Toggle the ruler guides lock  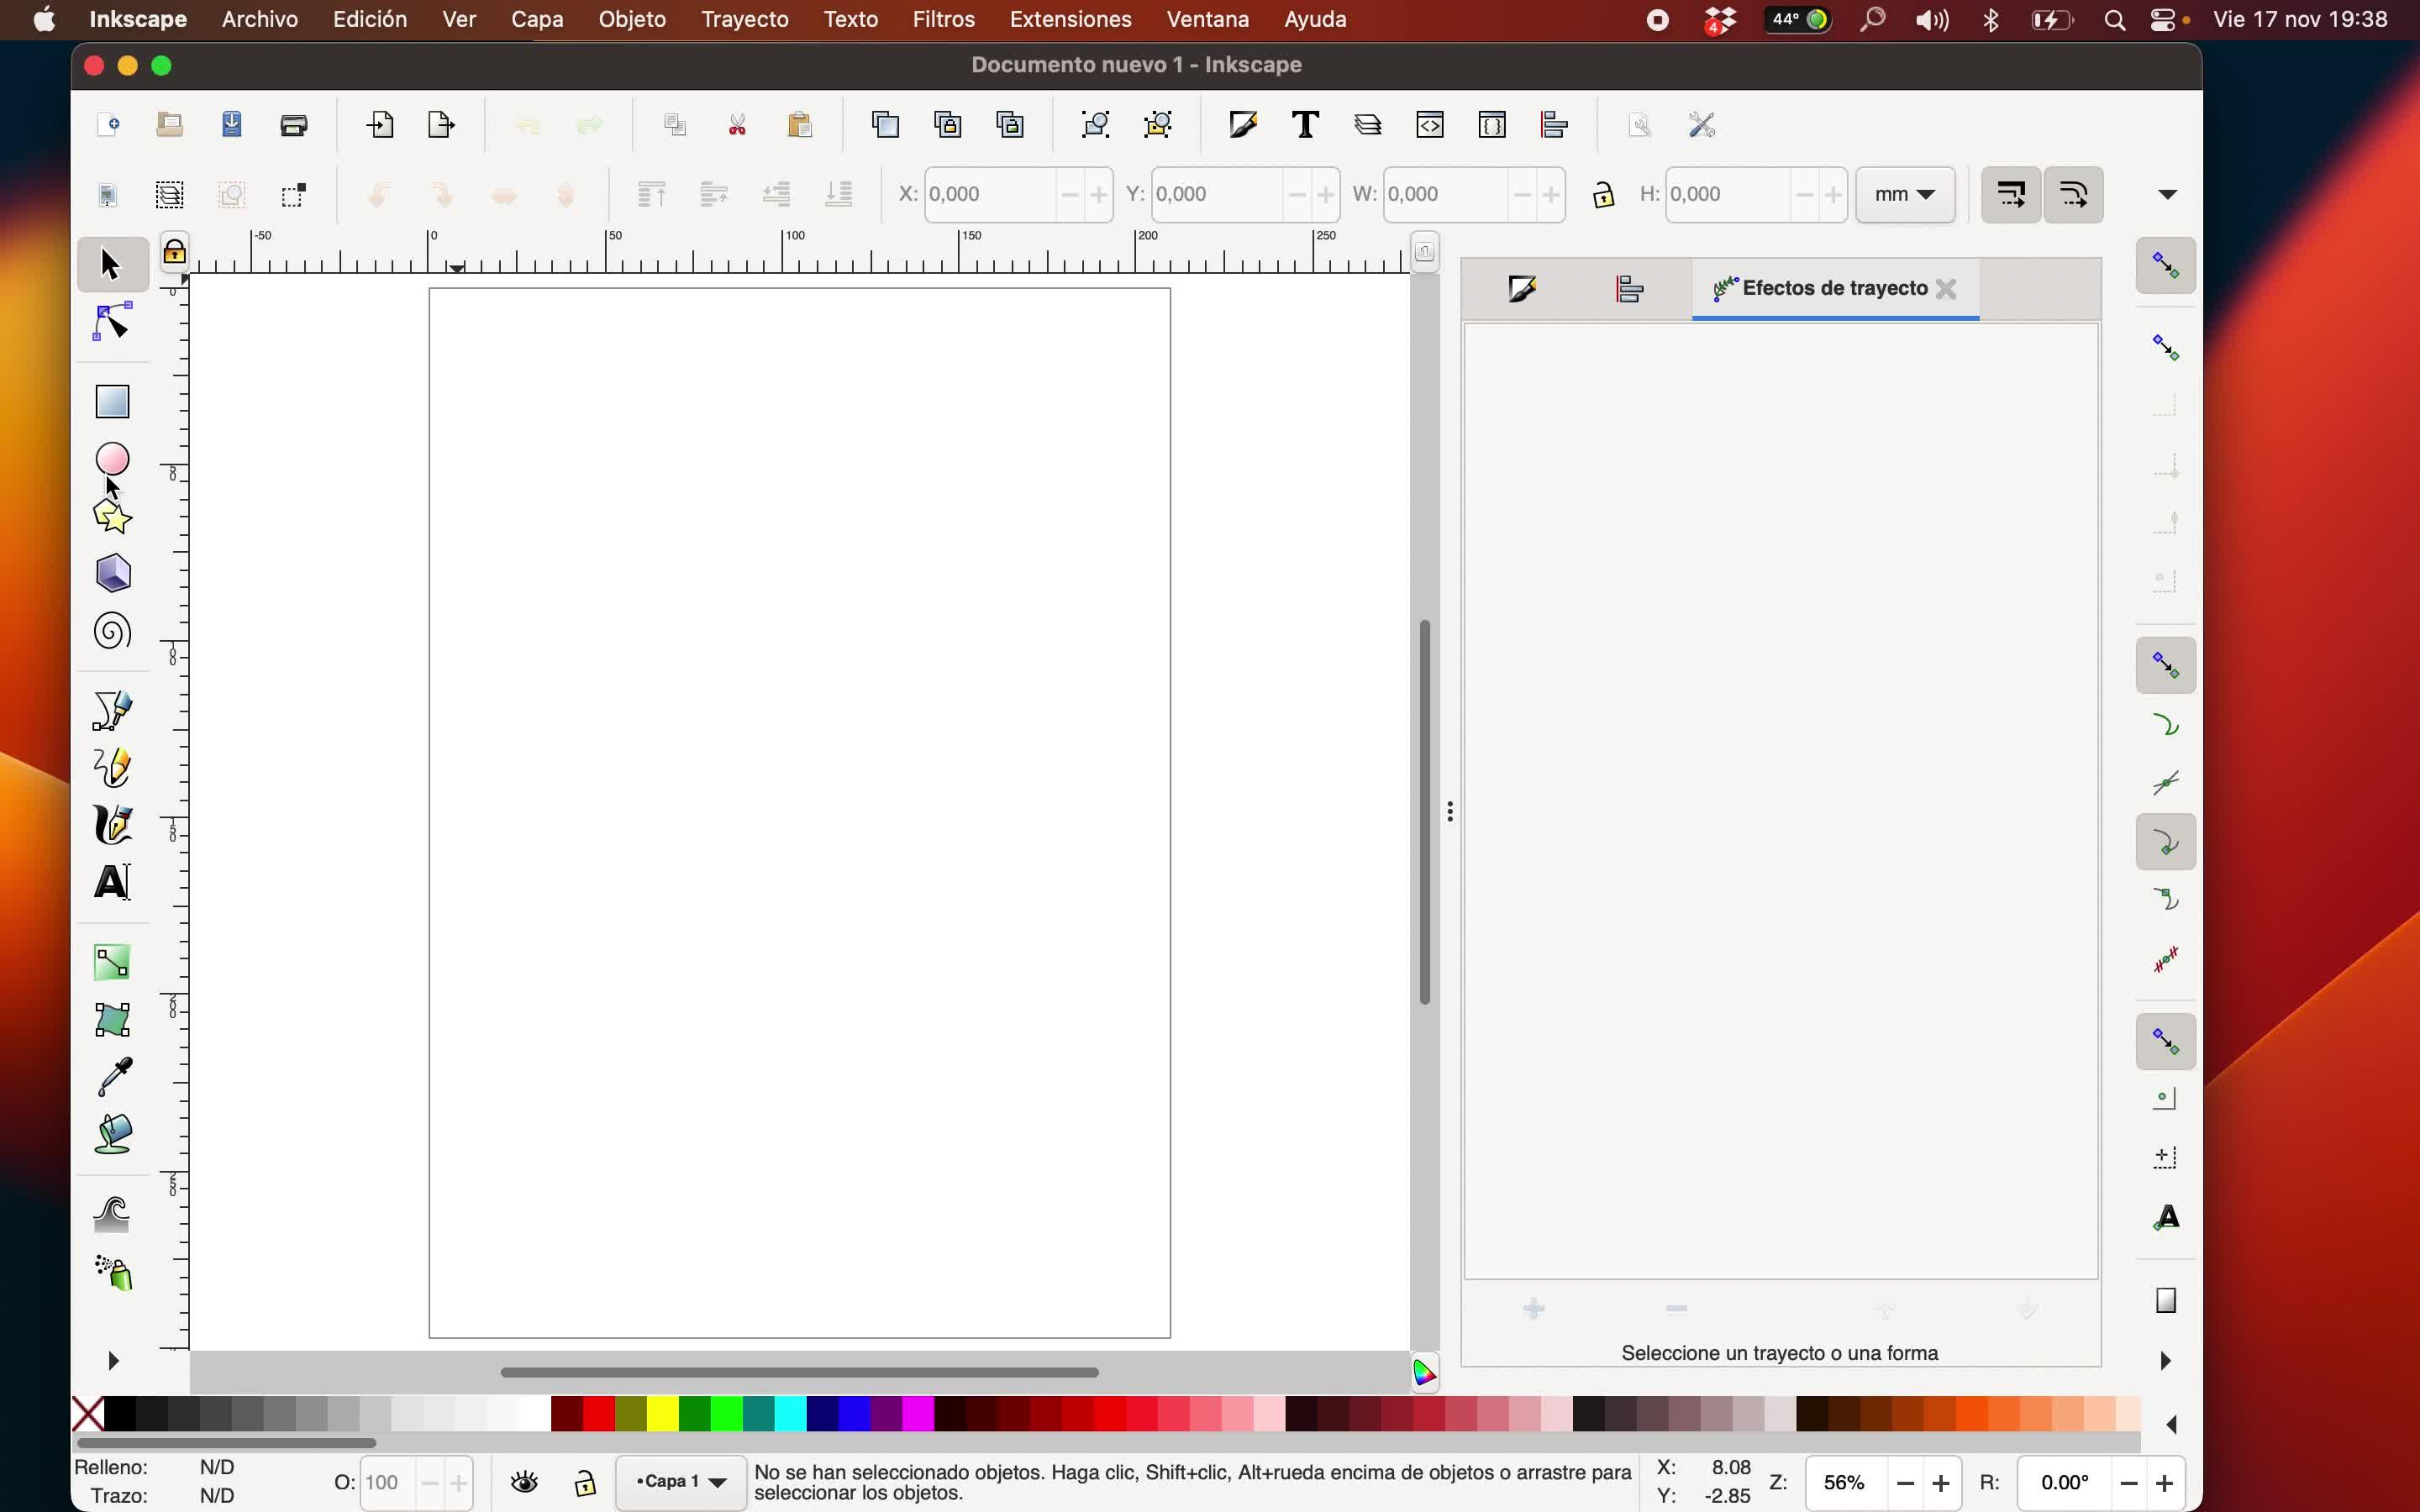(x=174, y=252)
